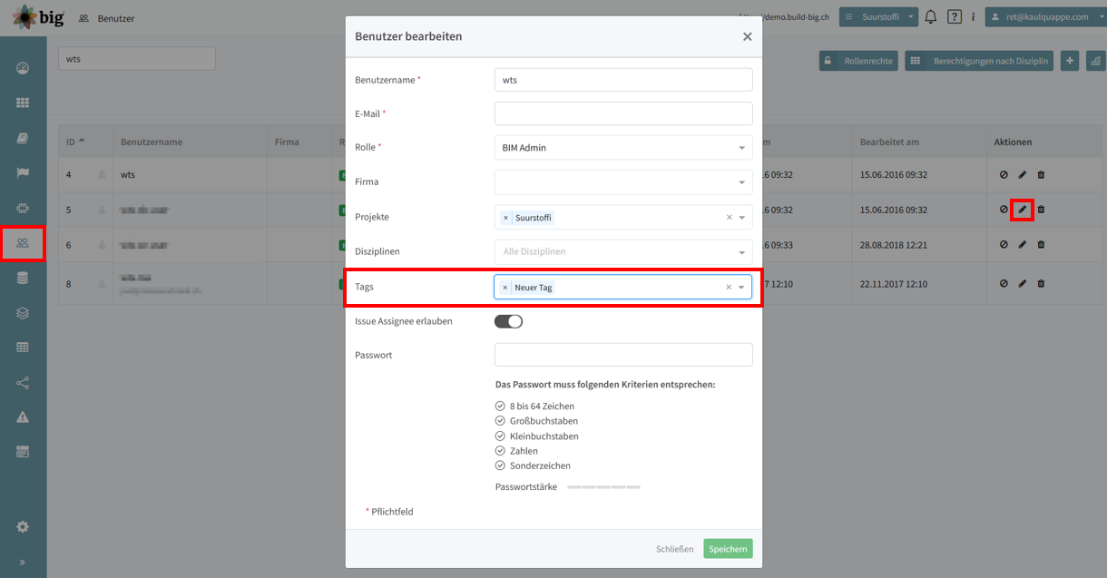Viewport: 1107px width, 578px height.
Task: Open the warning triangle icon in sidebar
Action: tap(23, 416)
